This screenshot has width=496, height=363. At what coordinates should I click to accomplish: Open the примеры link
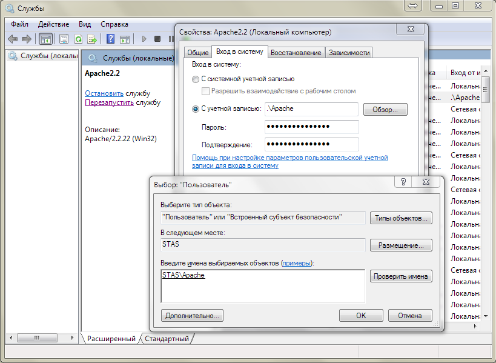tap(296, 263)
